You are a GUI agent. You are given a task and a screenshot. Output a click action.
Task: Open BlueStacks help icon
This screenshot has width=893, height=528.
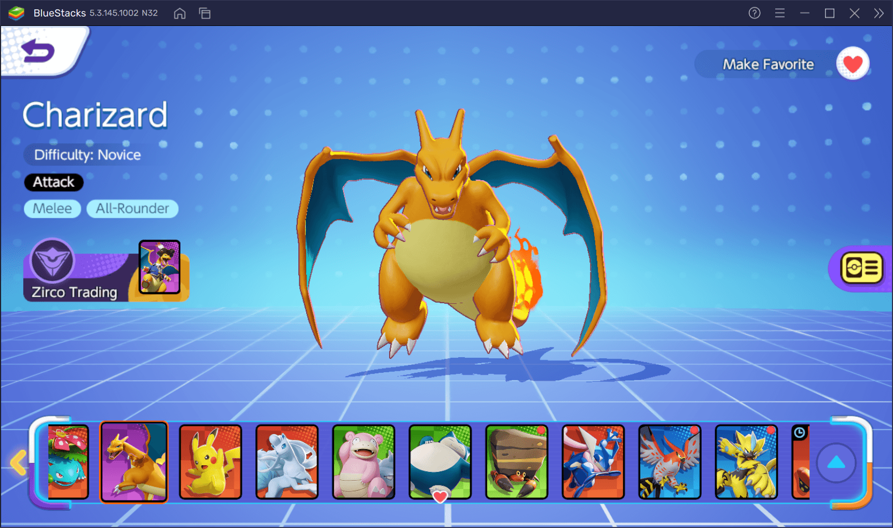coord(754,13)
